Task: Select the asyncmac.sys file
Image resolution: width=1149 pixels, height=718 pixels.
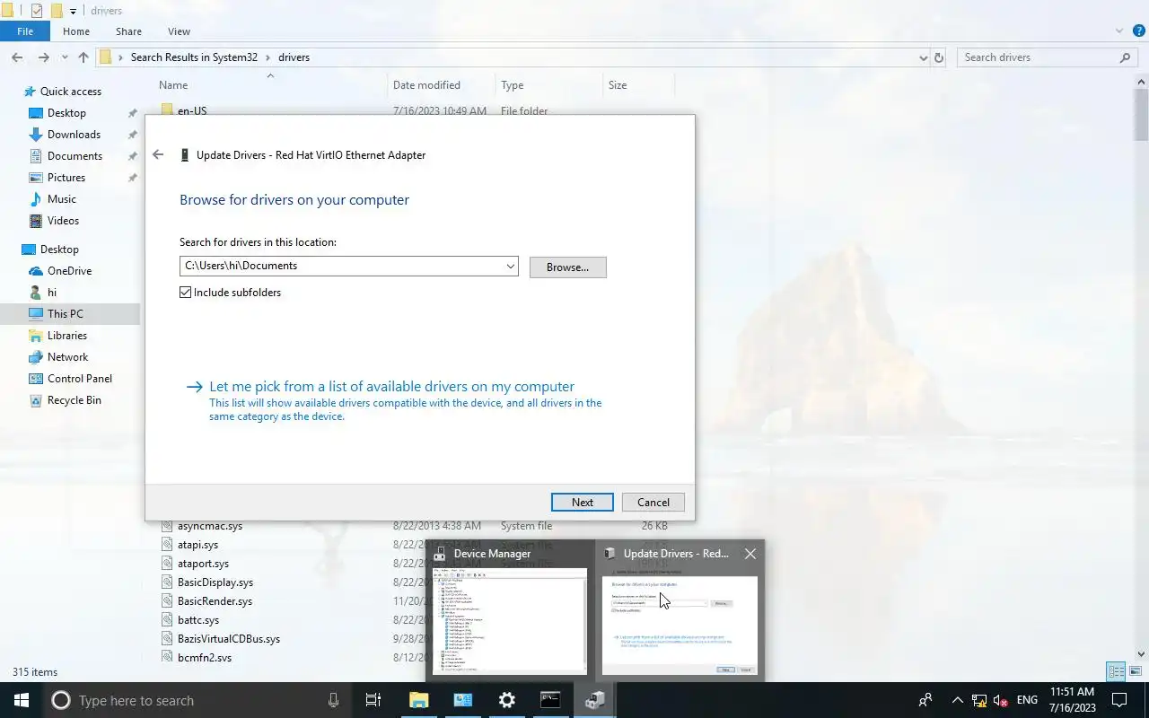Action: (x=210, y=526)
